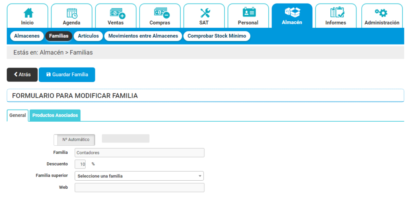This screenshot has width=412, height=204.
Task: Open the Compras money icon
Action: coord(160,13)
